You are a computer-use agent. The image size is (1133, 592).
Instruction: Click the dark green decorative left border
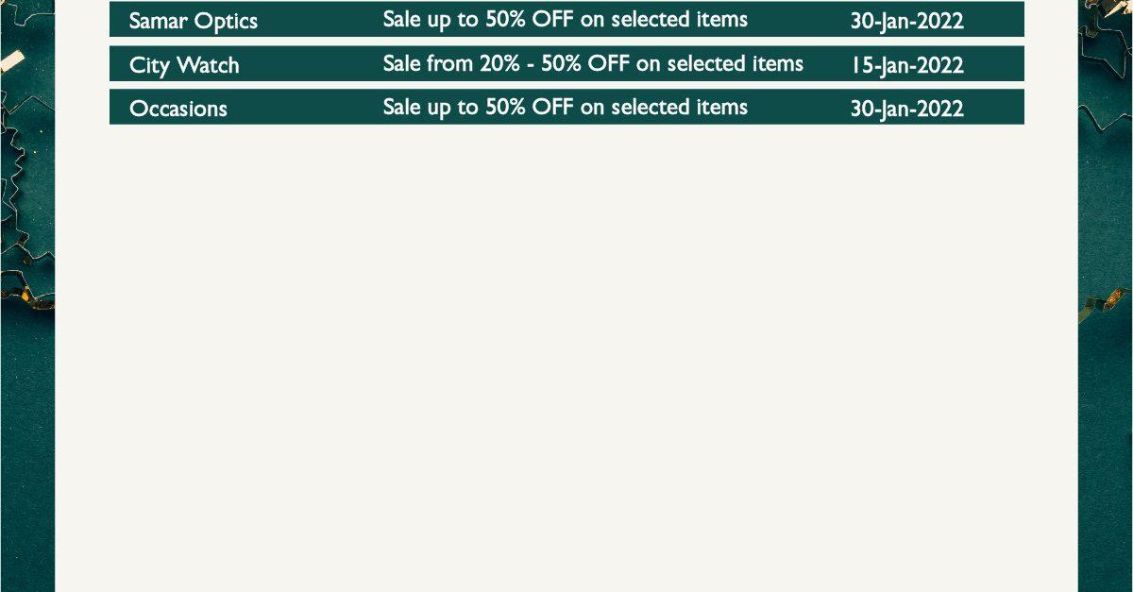(x=26, y=425)
